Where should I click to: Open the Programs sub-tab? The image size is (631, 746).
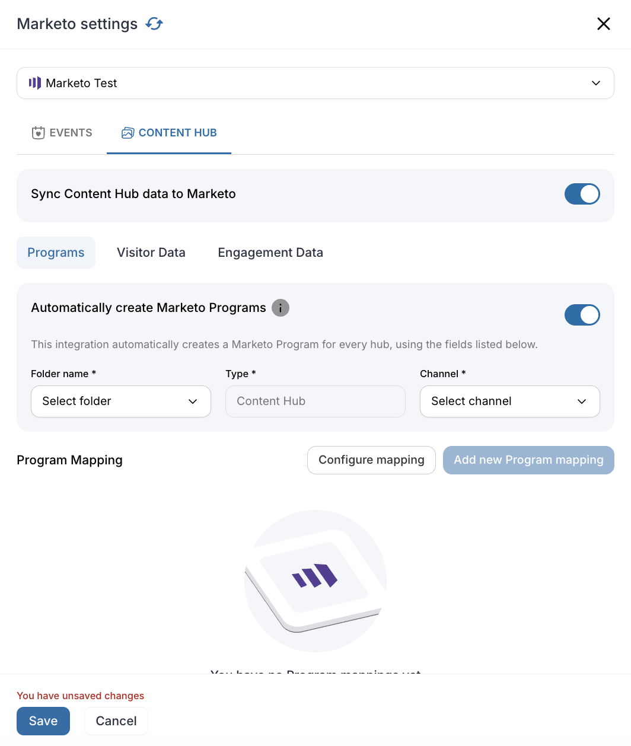(x=56, y=253)
